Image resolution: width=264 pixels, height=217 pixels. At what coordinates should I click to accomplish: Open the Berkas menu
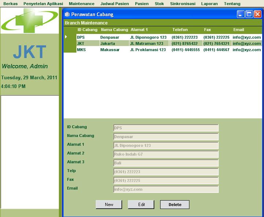tap(11, 4)
